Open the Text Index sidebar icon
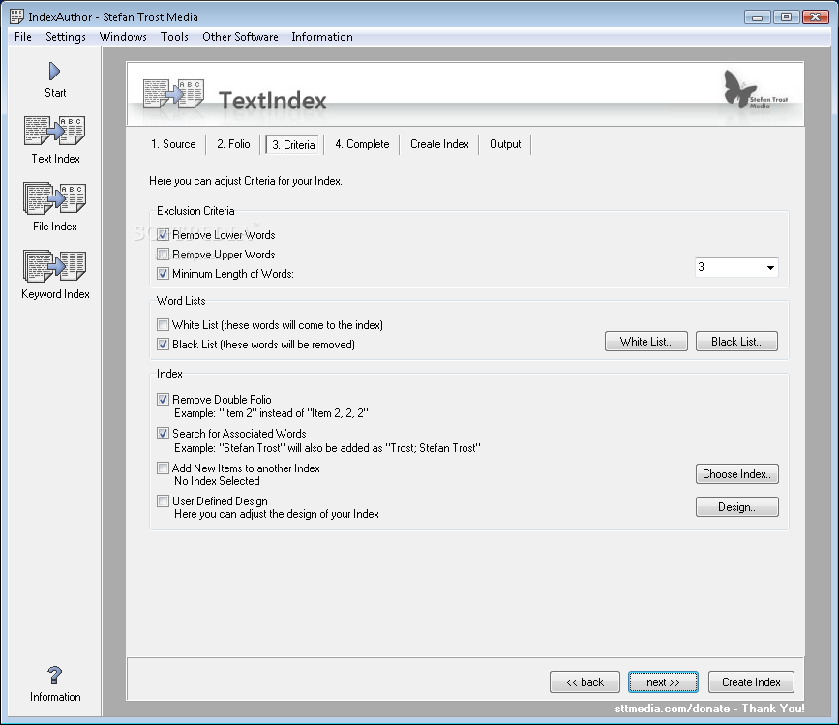The height and width of the screenshot is (725, 839). pos(54,131)
